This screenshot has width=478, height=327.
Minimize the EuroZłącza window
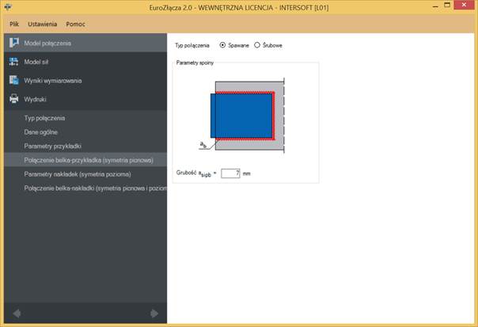pos(435,6)
